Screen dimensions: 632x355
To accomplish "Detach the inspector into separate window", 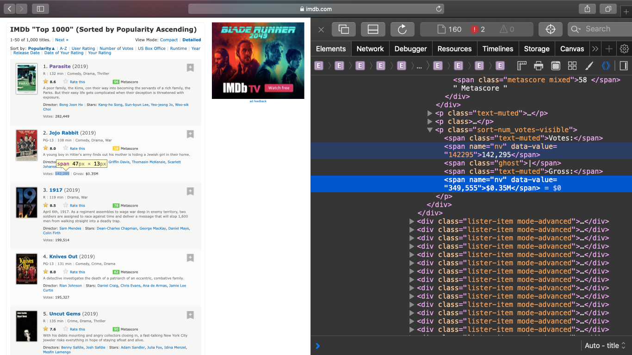I will 343,29.
